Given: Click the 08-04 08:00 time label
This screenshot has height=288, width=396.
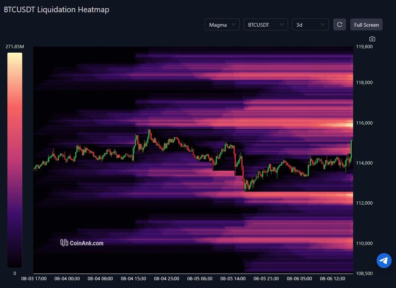Looking at the screenshot, I should coord(100,279).
